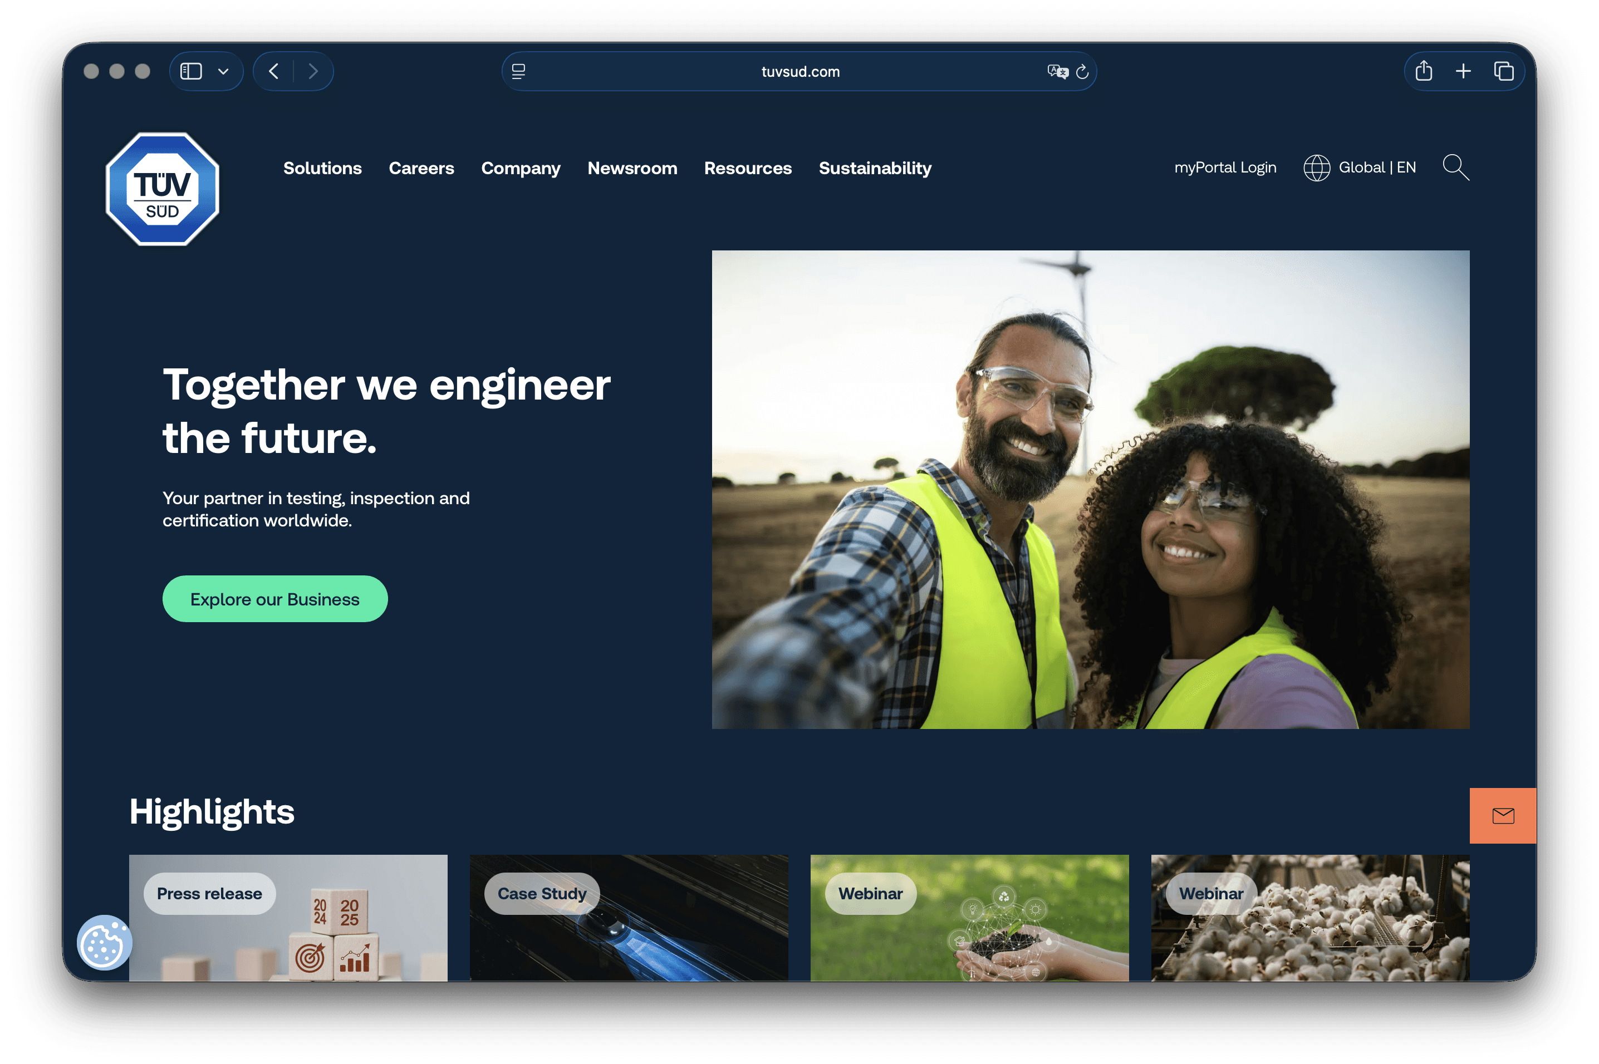The height and width of the screenshot is (1064, 1599).
Task: Go back to previous page
Action: tap(273, 71)
